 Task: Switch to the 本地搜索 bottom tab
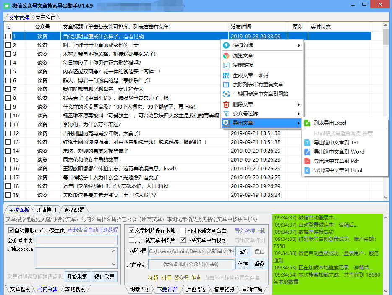pos(75,289)
